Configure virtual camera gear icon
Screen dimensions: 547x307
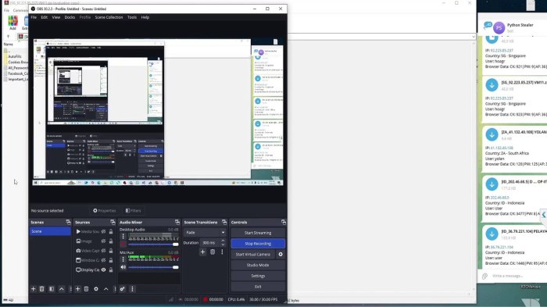281,255
